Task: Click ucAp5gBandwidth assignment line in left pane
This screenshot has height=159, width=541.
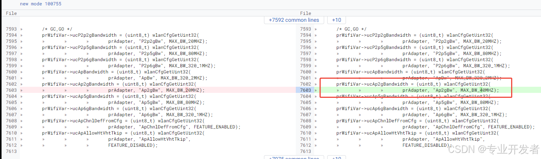Action: 119,96
